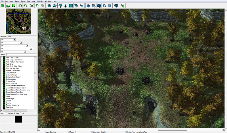Open the Triggers module gear icon

click(x=94, y=6)
